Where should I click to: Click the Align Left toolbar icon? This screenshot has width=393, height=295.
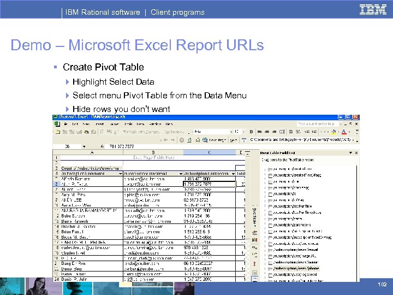[260, 132]
